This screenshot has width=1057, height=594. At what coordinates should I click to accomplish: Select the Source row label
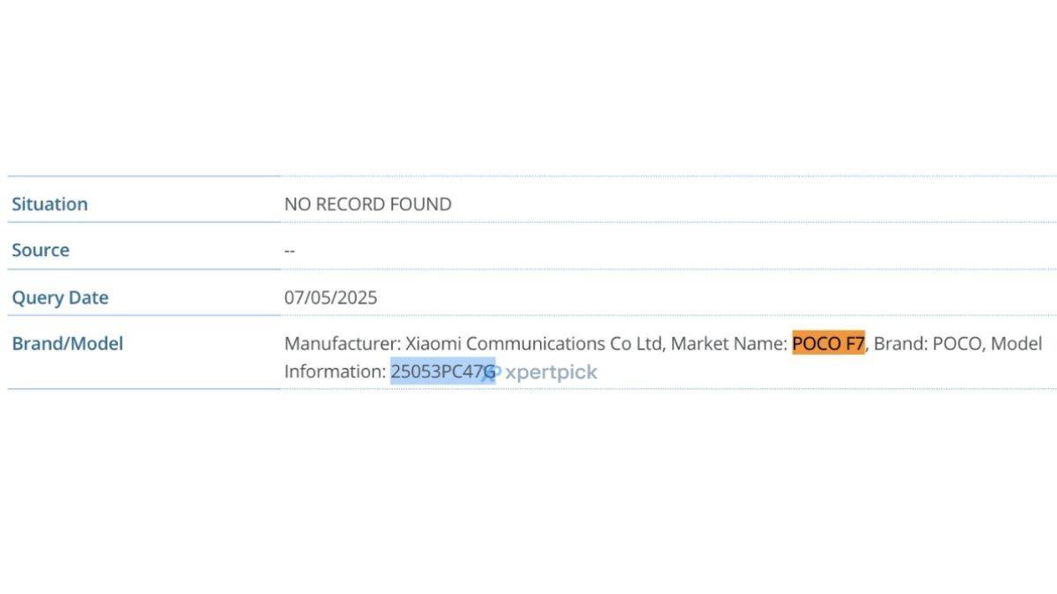(x=41, y=250)
